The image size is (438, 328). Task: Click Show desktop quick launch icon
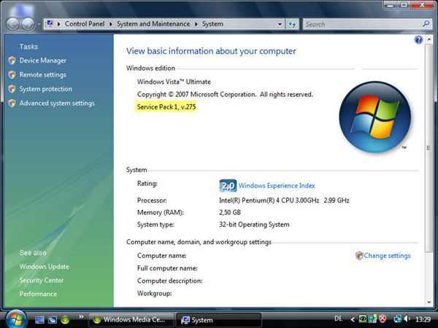pyautogui.click(x=39, y=320)
